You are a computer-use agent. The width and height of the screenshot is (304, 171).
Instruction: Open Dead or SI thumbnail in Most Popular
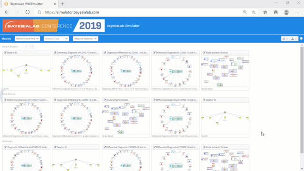point(225,118)
